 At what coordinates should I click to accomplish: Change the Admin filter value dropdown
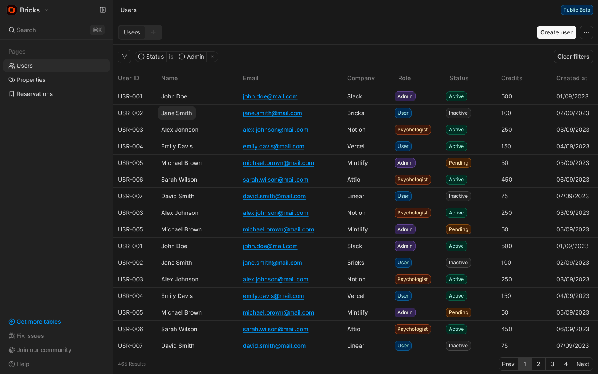[x=191, y=57]
